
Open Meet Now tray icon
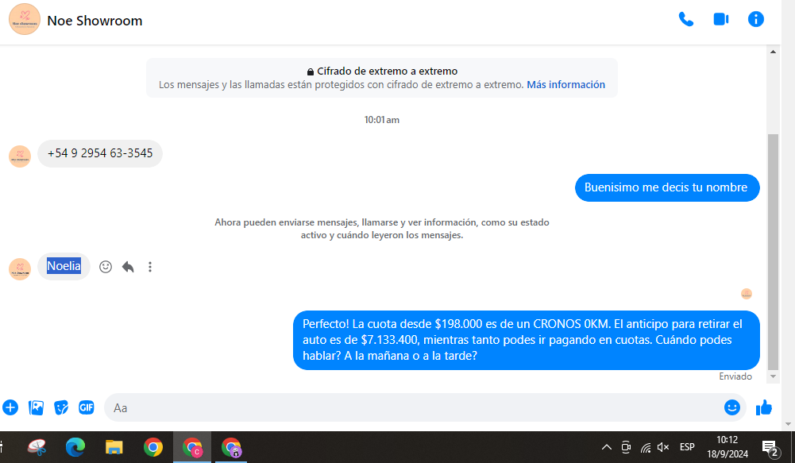(626, 447)
